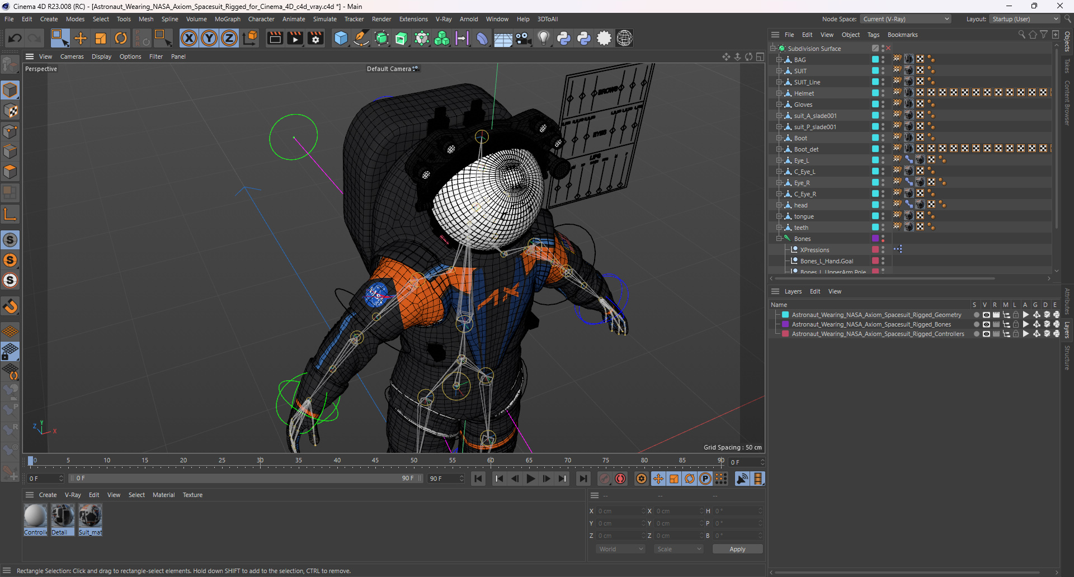Click Play Forwards on the timeline
1074x577 pixels.
tap(531, 479)
